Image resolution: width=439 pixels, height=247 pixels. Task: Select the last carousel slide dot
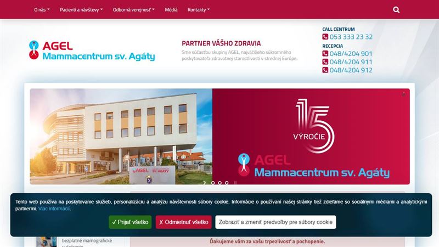227,183
